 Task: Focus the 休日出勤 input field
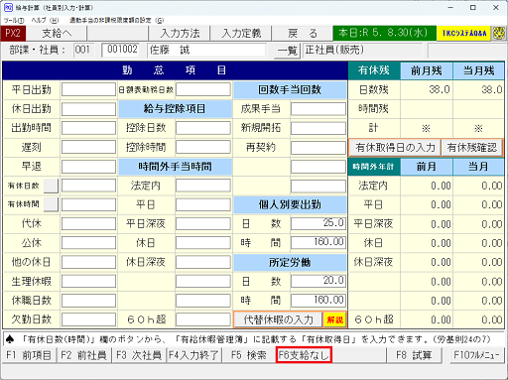(x=88, y=109)
